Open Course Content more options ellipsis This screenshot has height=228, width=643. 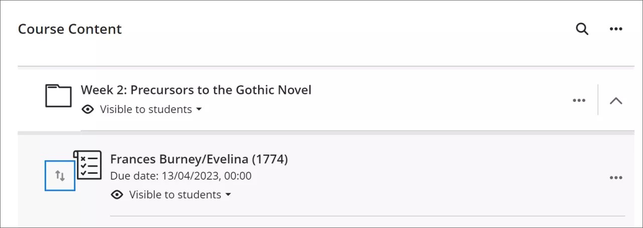pos(616,29)
